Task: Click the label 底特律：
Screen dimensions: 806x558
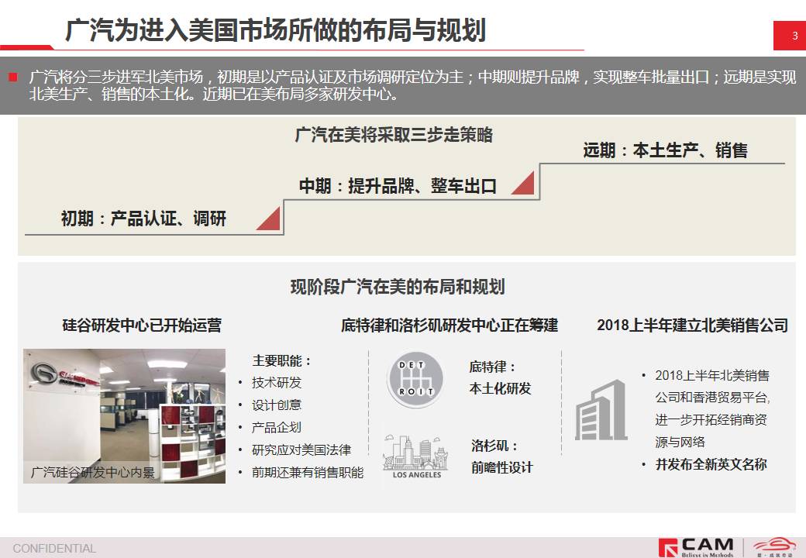Action: 492,367
